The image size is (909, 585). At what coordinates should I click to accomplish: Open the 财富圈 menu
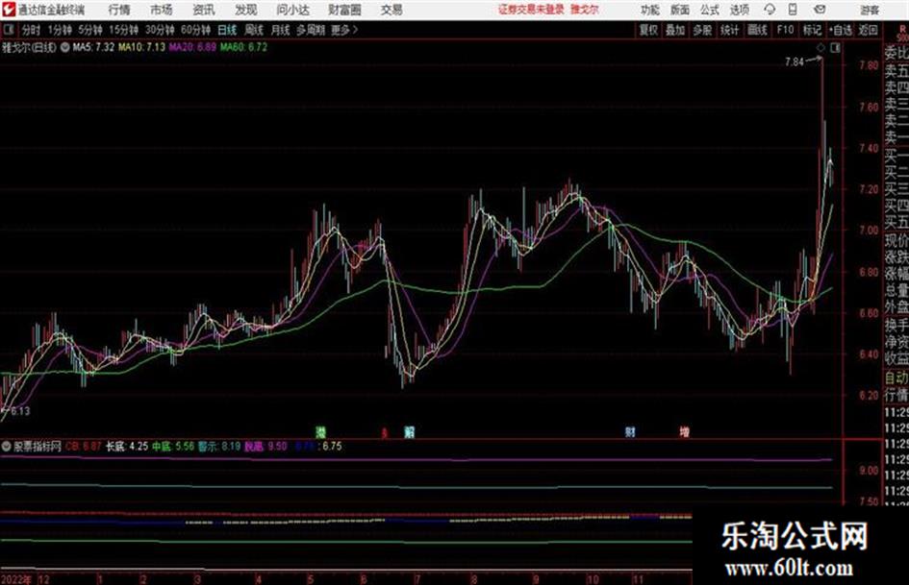[x=344, y=10]
